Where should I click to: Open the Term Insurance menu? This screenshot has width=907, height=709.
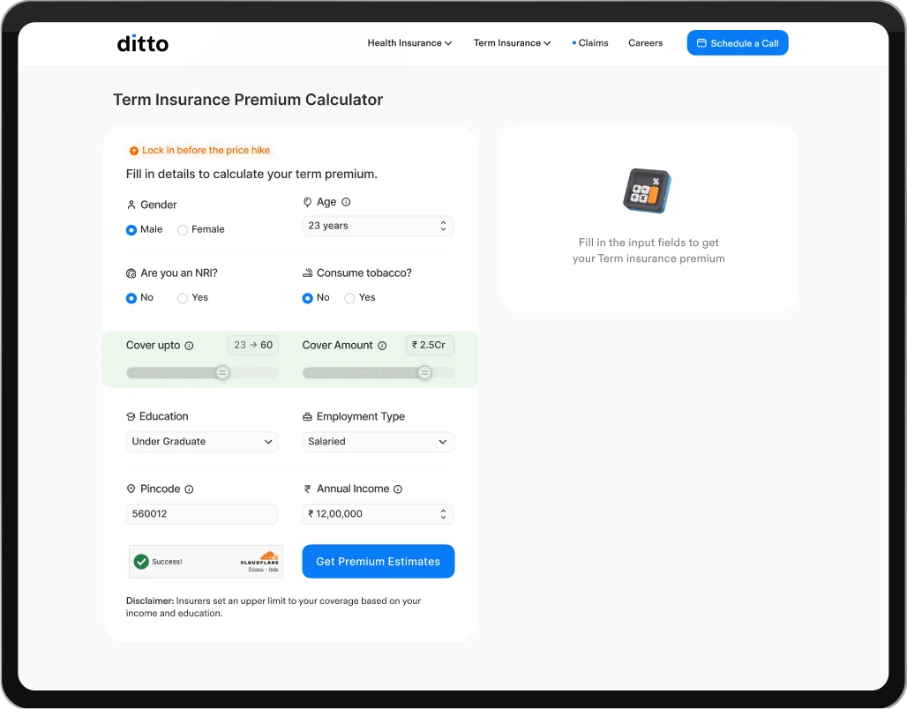tap(512, 43)
